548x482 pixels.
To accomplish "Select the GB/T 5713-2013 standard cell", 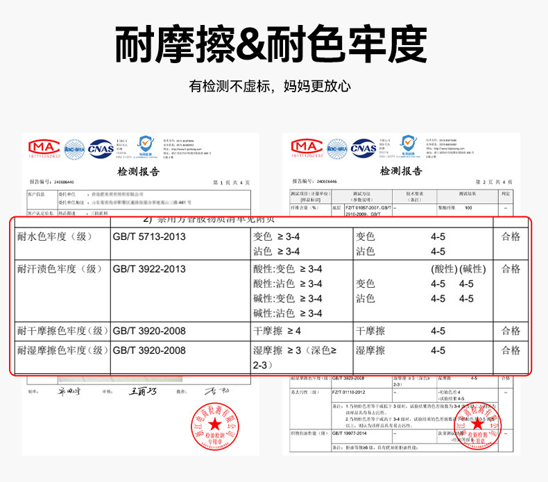I will pos(180,243).
